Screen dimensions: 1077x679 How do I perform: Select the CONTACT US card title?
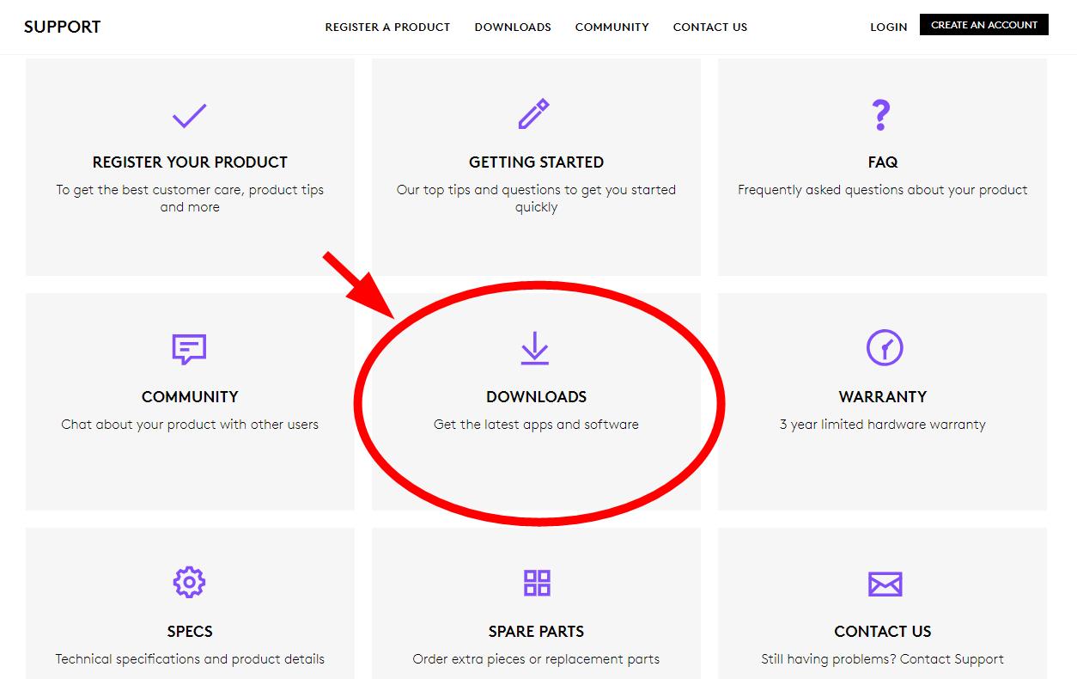[x=883, y=632]
